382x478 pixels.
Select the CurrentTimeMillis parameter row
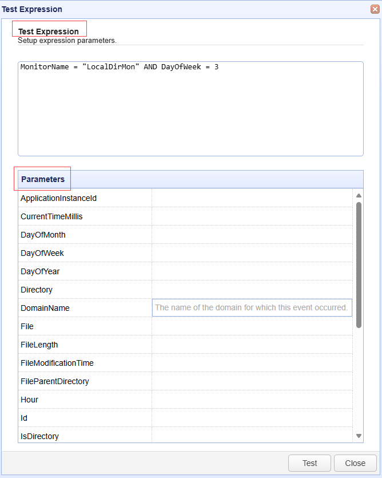185,216
